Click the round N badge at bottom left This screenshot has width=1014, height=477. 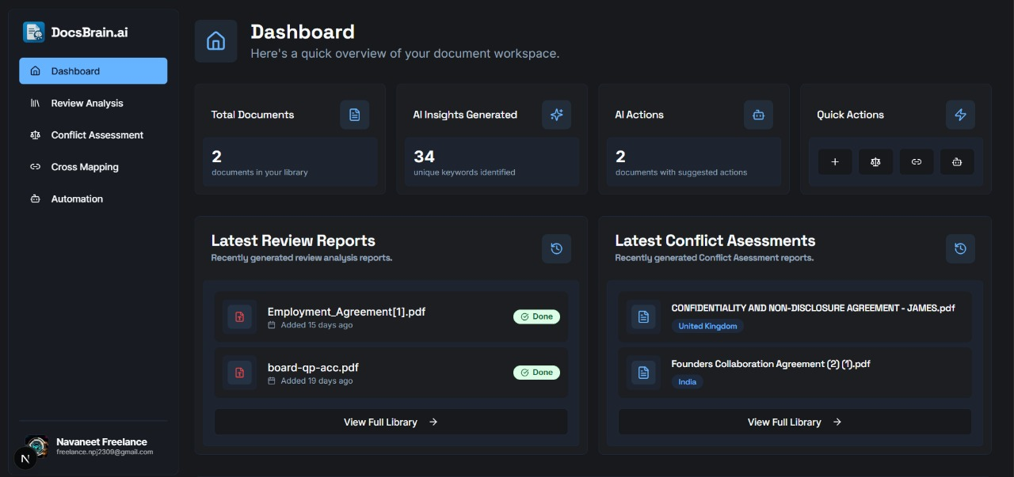(25, 459)
